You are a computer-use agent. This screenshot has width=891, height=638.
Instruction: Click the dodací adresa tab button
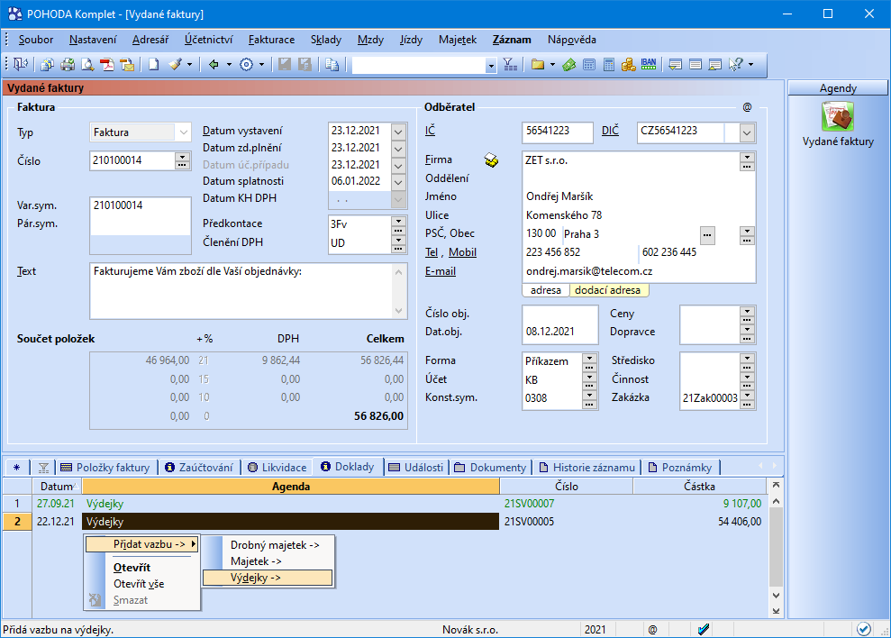point(608,290)
